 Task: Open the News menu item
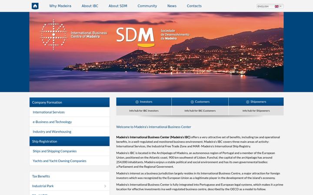172,6
